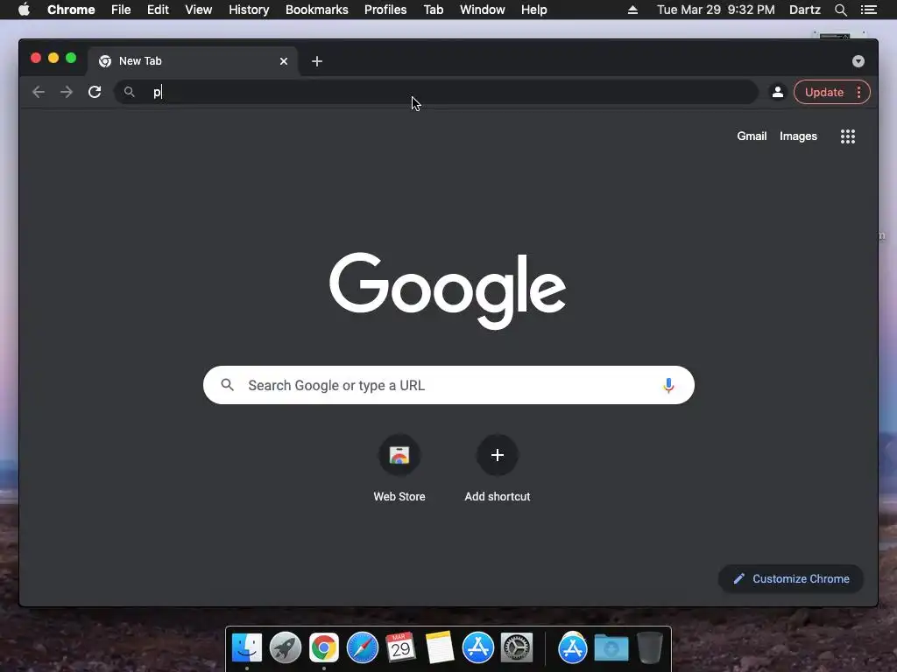Open the Chrome profile avatar button

(778, 92)
